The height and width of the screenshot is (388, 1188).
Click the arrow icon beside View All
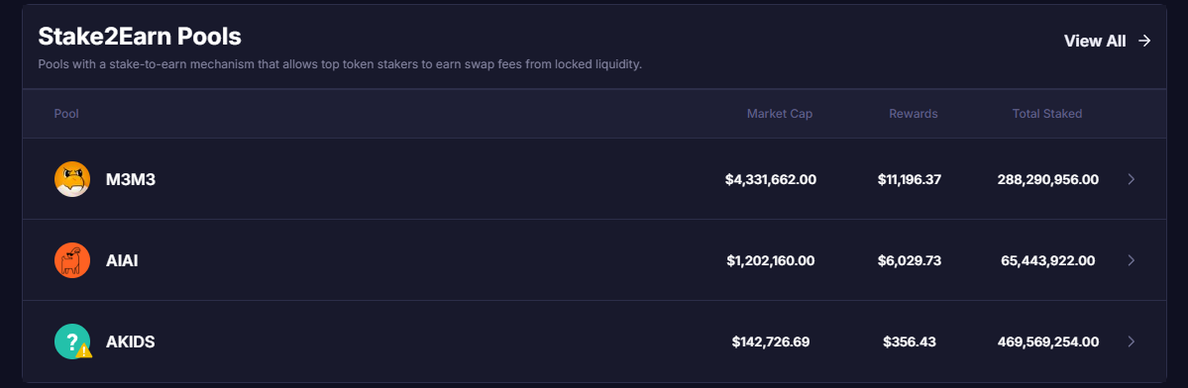tap(1144, 41)
